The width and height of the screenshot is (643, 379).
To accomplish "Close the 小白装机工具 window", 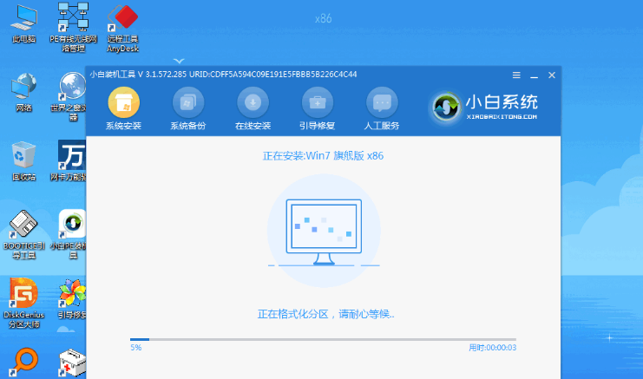I will click(551, 75).
